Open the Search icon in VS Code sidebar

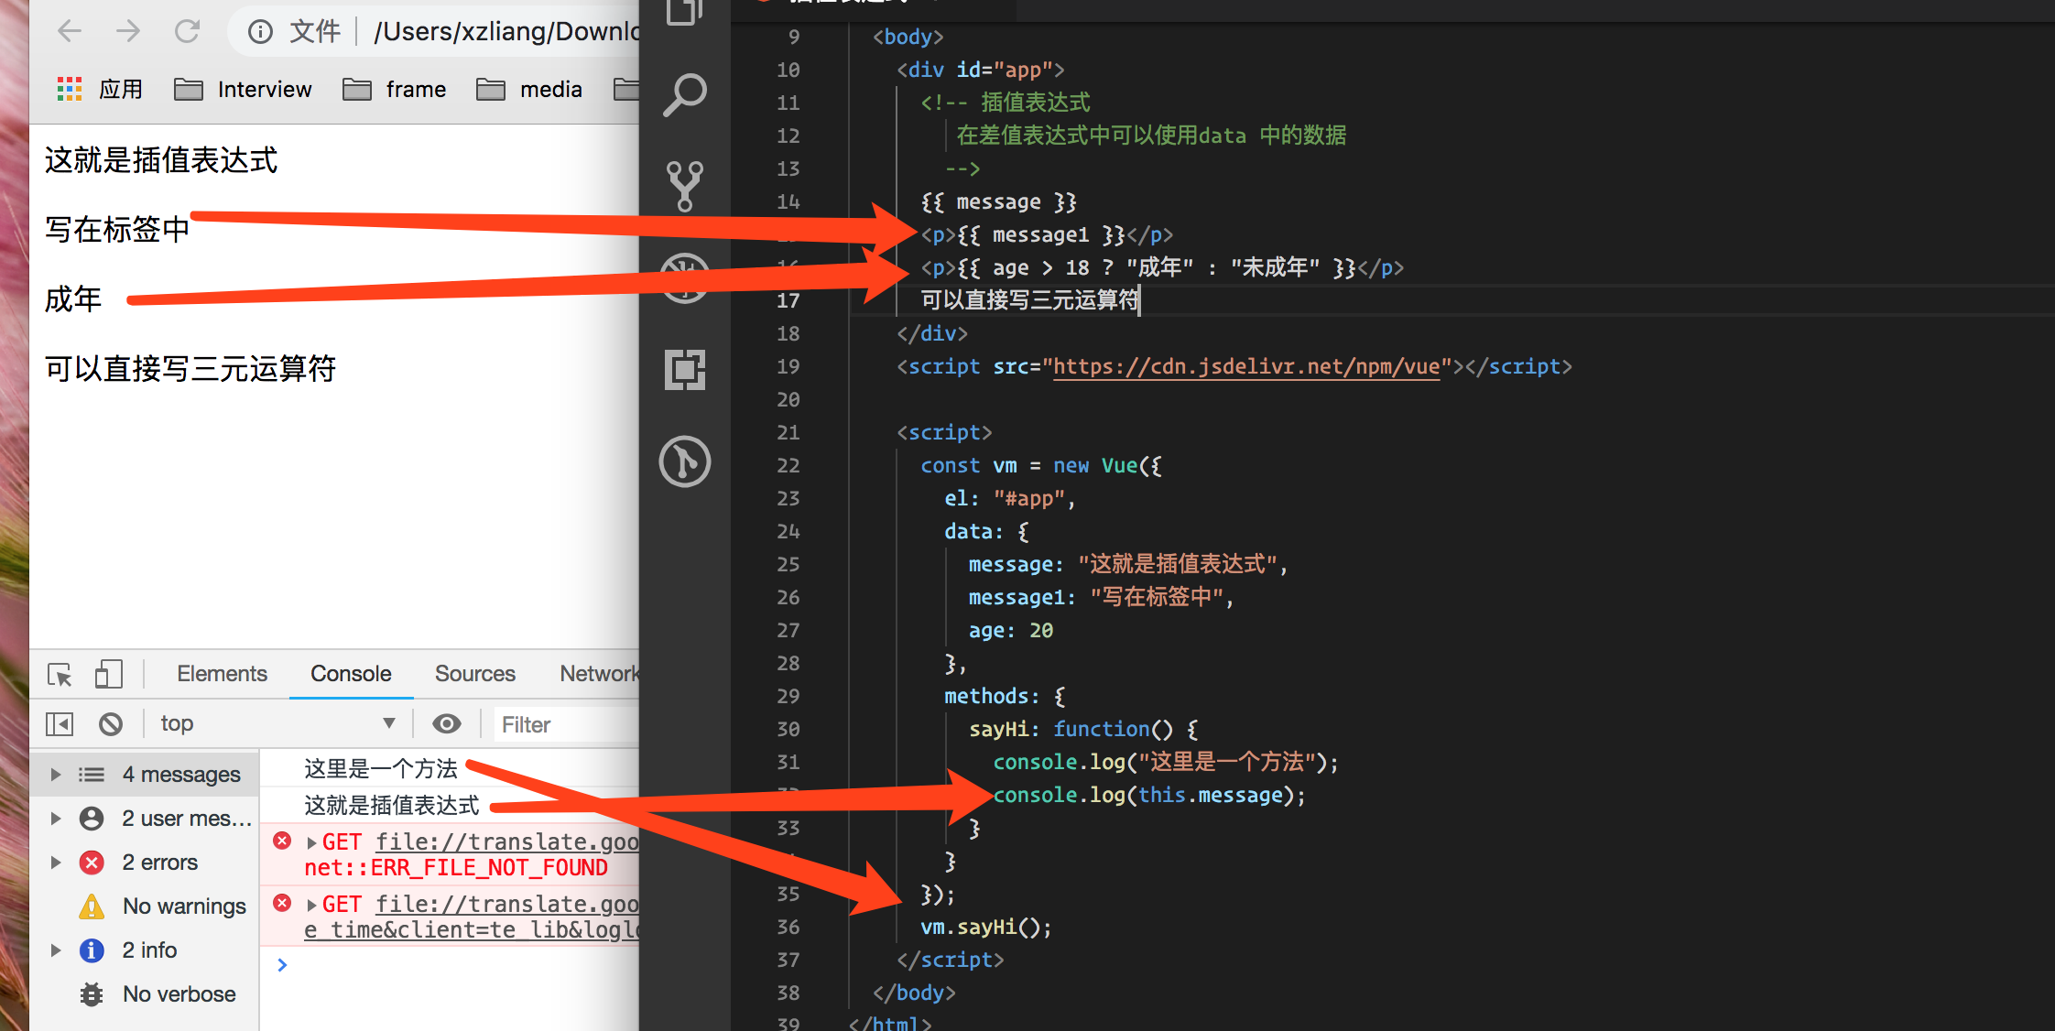tap(684, 94)
